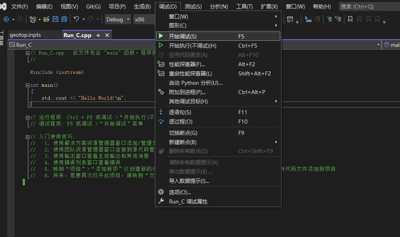The height and width of the screenshot is (237, 400).
Task: Open the 工具(T) menu
Action: click(x=244, y=6)
